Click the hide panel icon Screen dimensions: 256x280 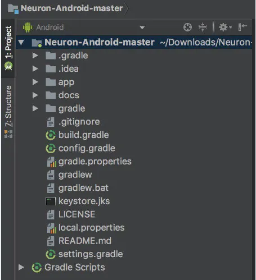(242, 27)
